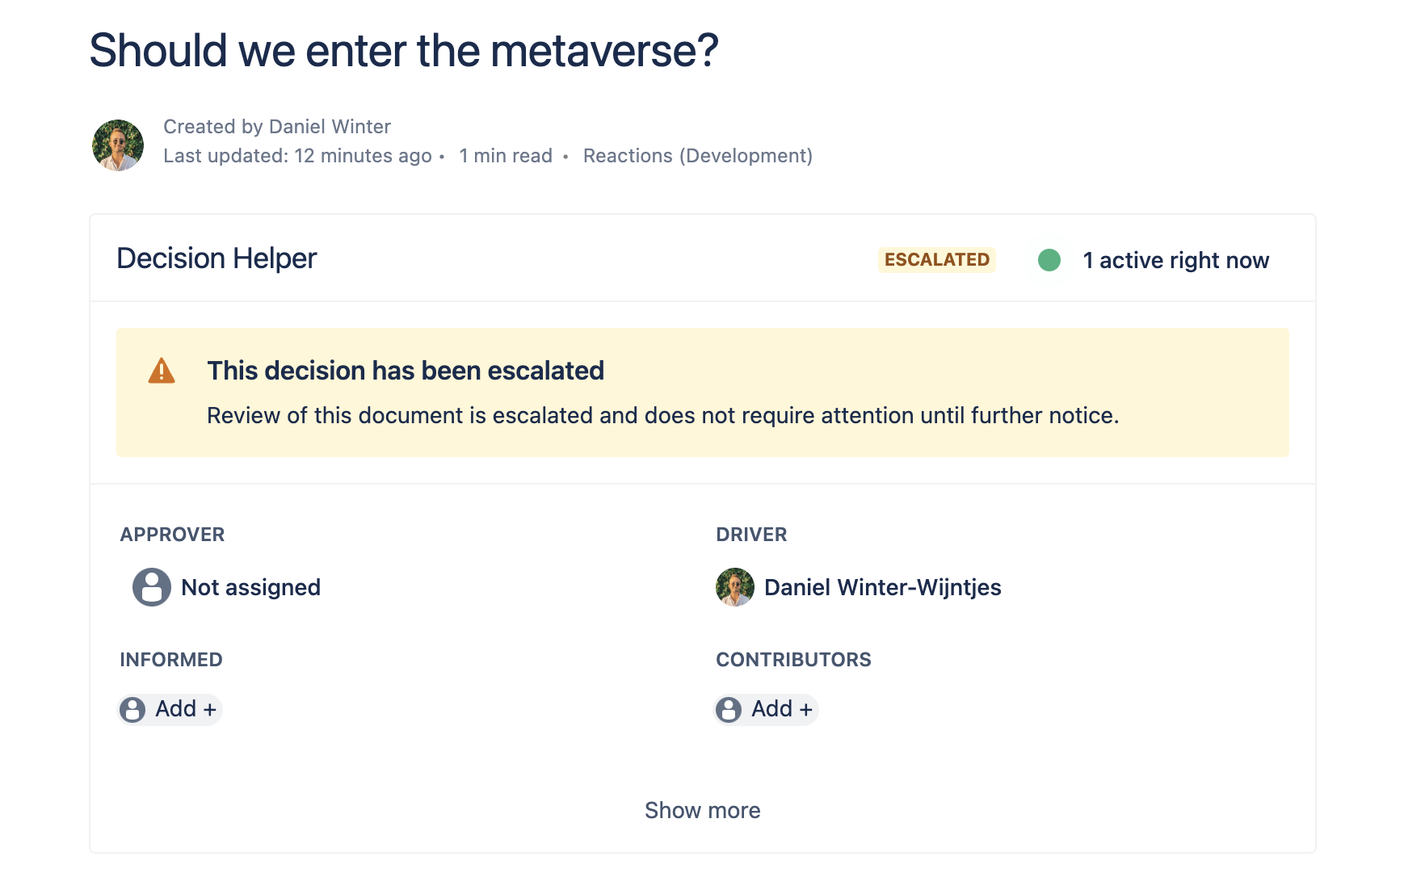Click Daniel Winter's author avatar photo

pos(118,145)
